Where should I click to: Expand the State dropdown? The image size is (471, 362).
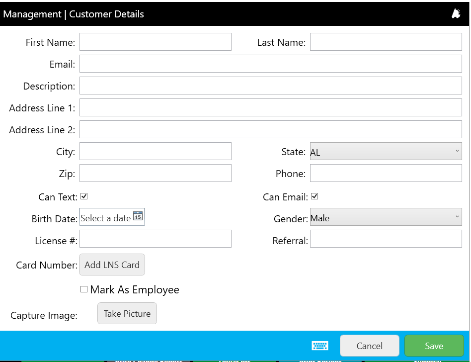coord(386,152)
